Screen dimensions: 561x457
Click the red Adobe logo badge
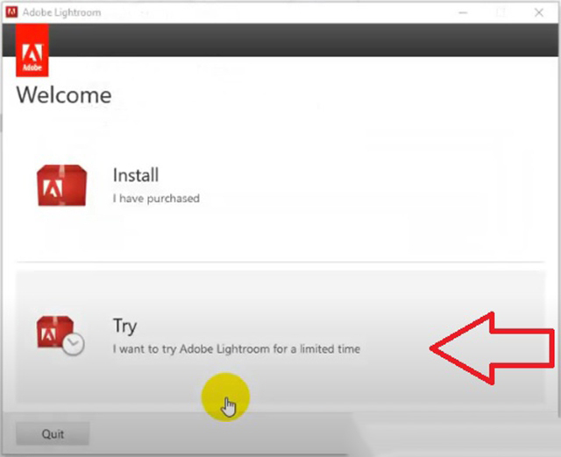click(32, 50)
